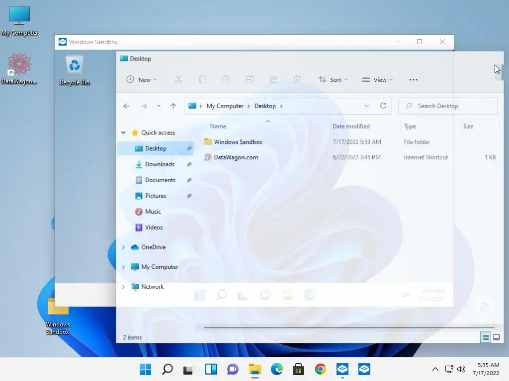Open the Start menu
The width and height of the screenshot is (509, 381).
(x=145, y=369)
